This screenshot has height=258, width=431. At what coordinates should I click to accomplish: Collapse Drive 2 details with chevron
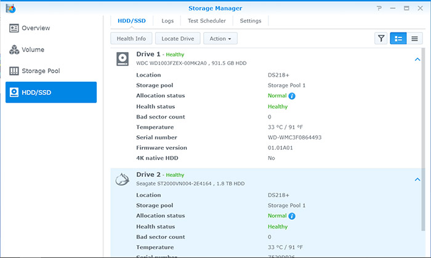pyautogui.click(x=417, y=179)
